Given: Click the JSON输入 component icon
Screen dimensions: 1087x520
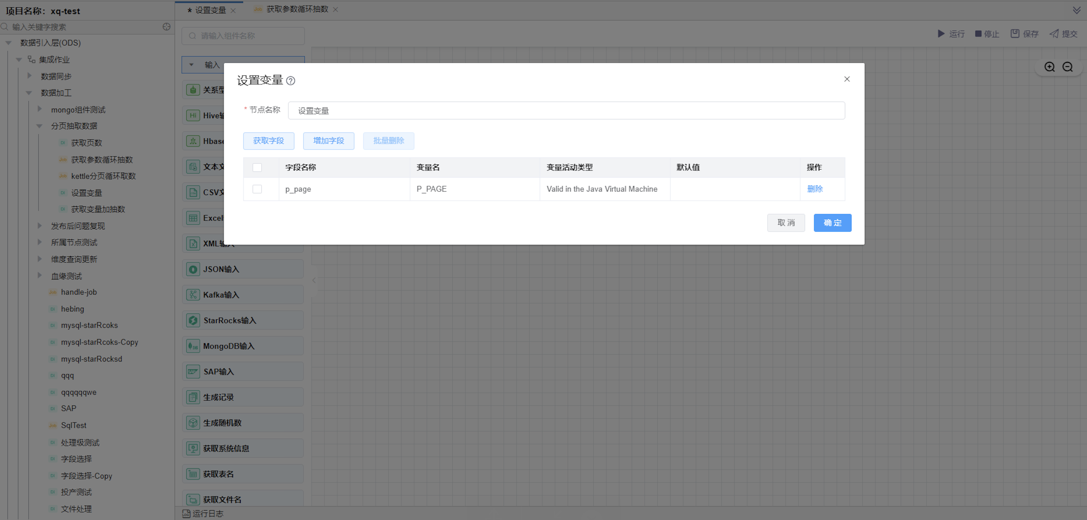Looking at the screenshot, I should pos(193,269).
